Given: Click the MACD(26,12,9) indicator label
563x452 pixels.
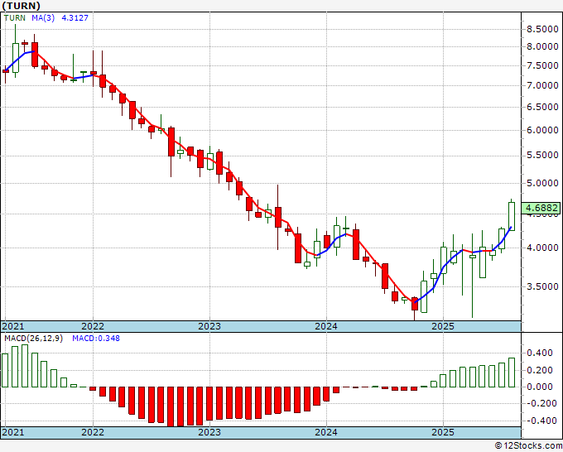Looking at the screenshot, I should tap(33, 339).
